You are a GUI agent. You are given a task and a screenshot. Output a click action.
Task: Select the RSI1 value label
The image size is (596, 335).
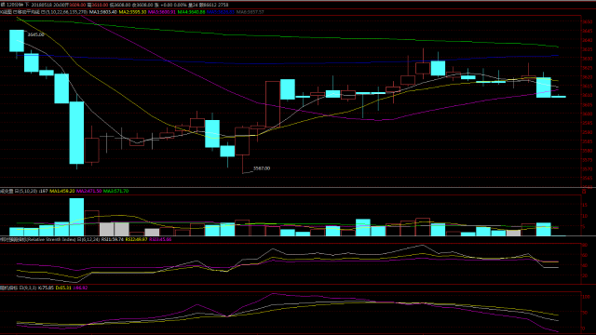tap(113, 240)
